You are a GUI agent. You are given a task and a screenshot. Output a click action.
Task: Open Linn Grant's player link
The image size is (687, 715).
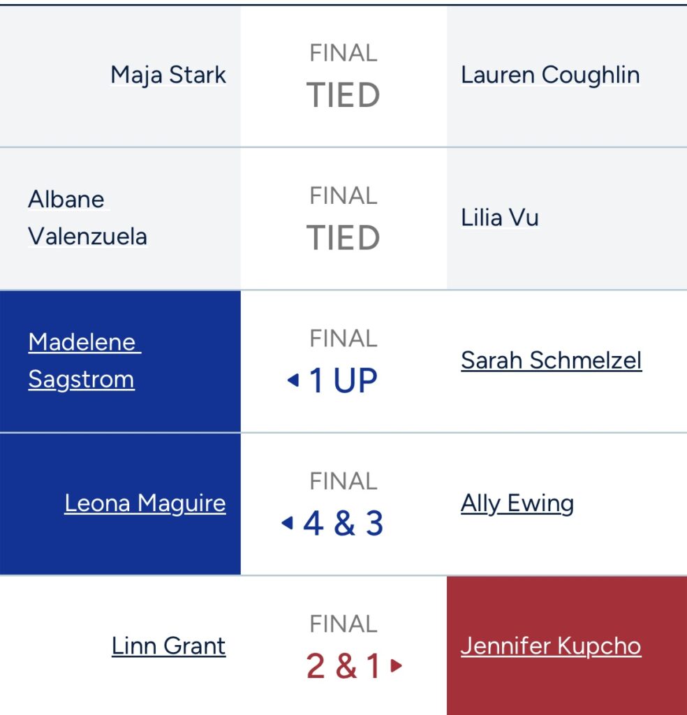click(169, 646)
